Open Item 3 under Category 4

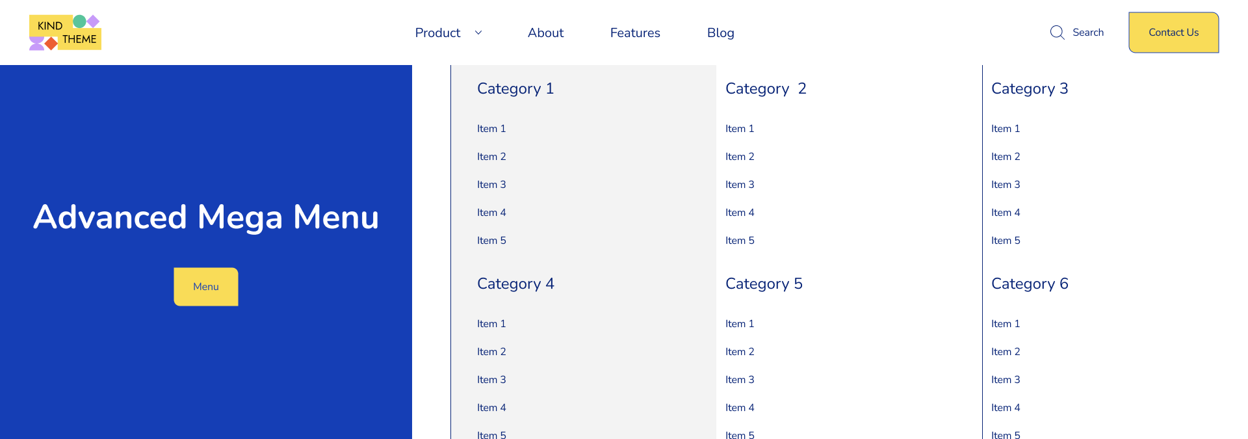pos(491,380)
